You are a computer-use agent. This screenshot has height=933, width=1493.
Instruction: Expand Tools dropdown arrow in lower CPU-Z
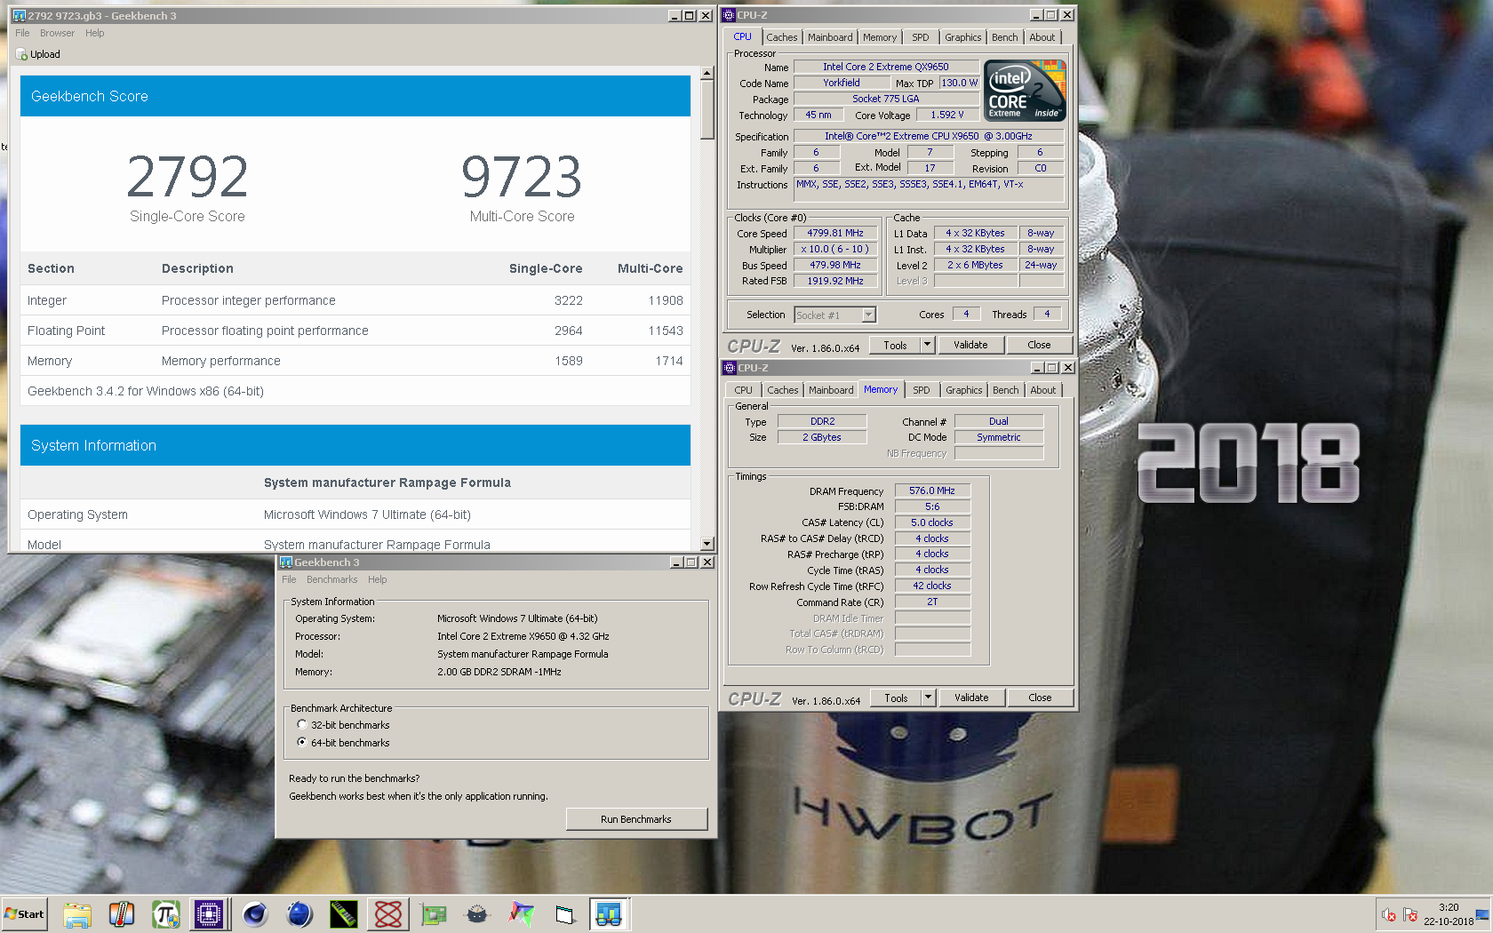tap(928, 698)
